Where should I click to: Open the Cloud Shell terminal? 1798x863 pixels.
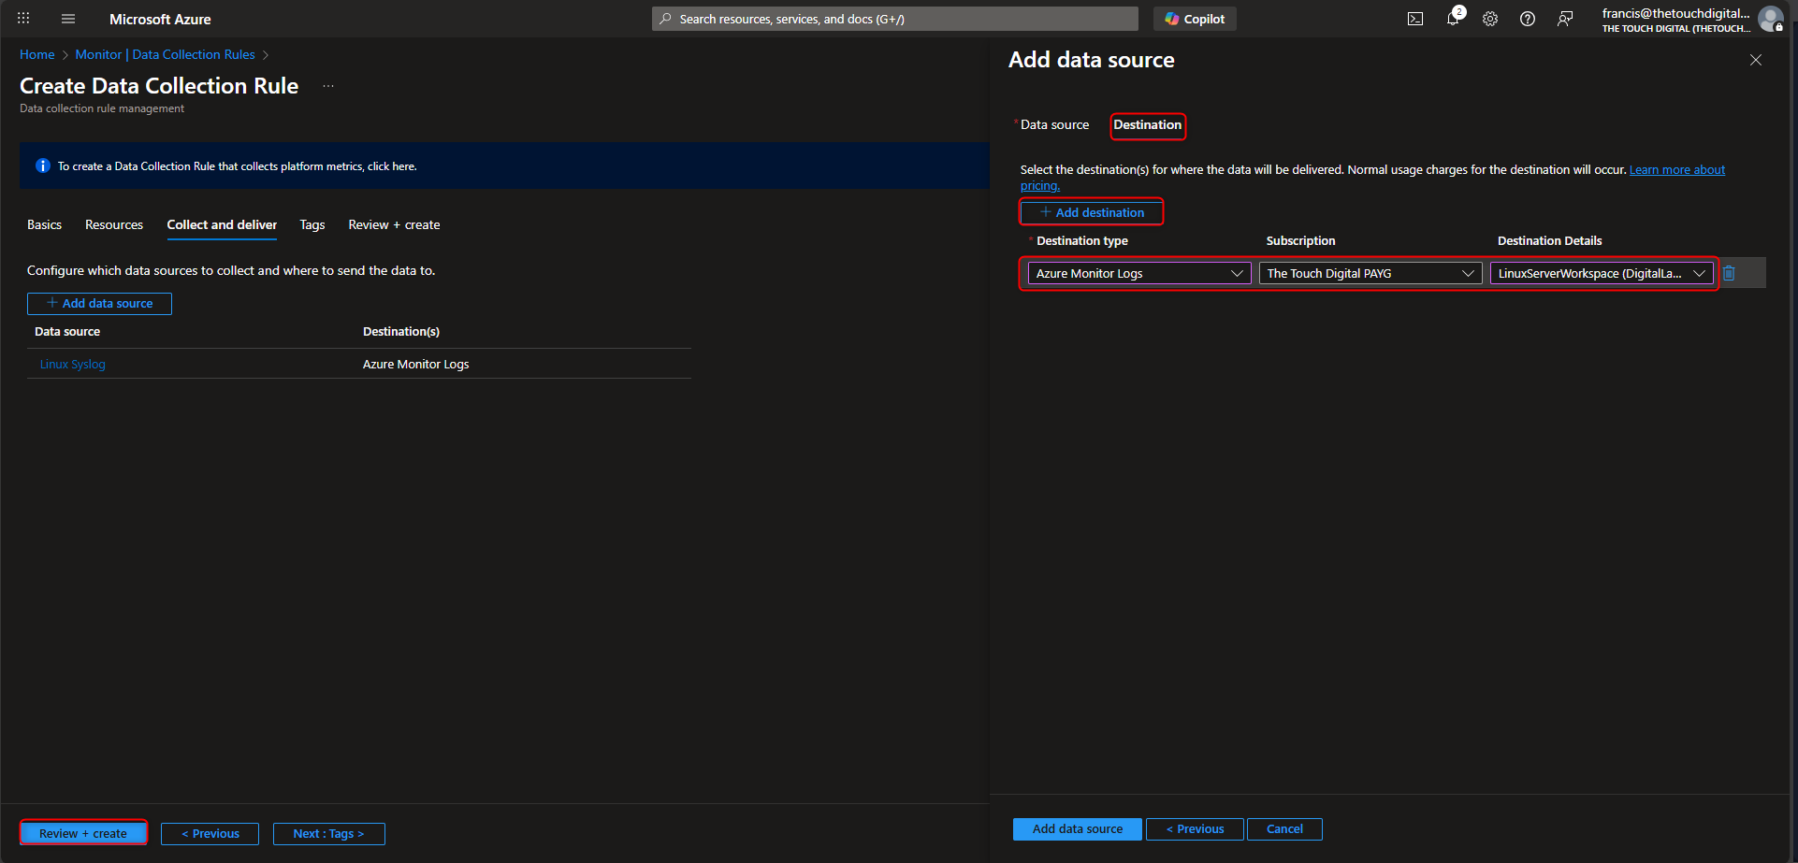click(1415, 19)
